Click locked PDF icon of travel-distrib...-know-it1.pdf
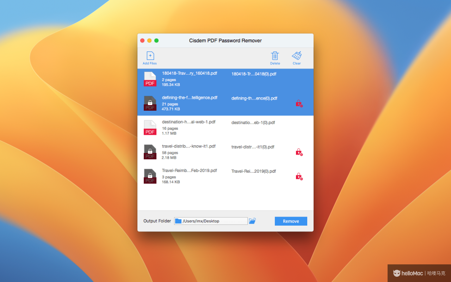Viewport: 451px width, 282px height. [x=150, y=152]
